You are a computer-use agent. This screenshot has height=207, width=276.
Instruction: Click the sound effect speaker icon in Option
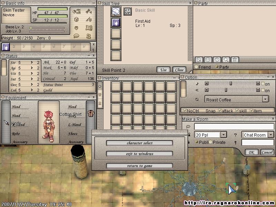point(197,90)
